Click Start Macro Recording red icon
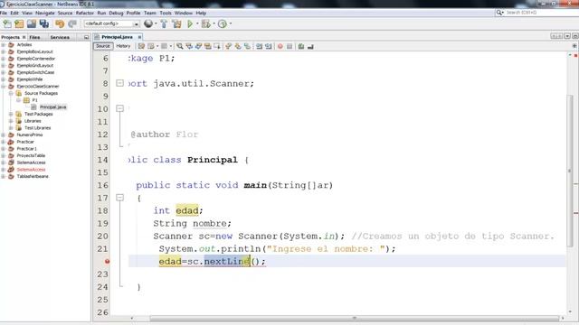The height and width of the screenshot is (325, 579). coord(280,46)
